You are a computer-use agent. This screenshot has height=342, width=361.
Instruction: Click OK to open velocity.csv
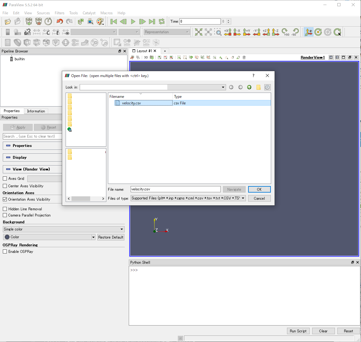point(259,189)
